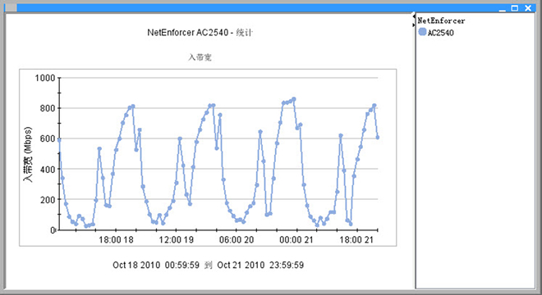Click the highest peak data point near 860
The height and width of the screenshot is (295, 542).
pos(294,99)
